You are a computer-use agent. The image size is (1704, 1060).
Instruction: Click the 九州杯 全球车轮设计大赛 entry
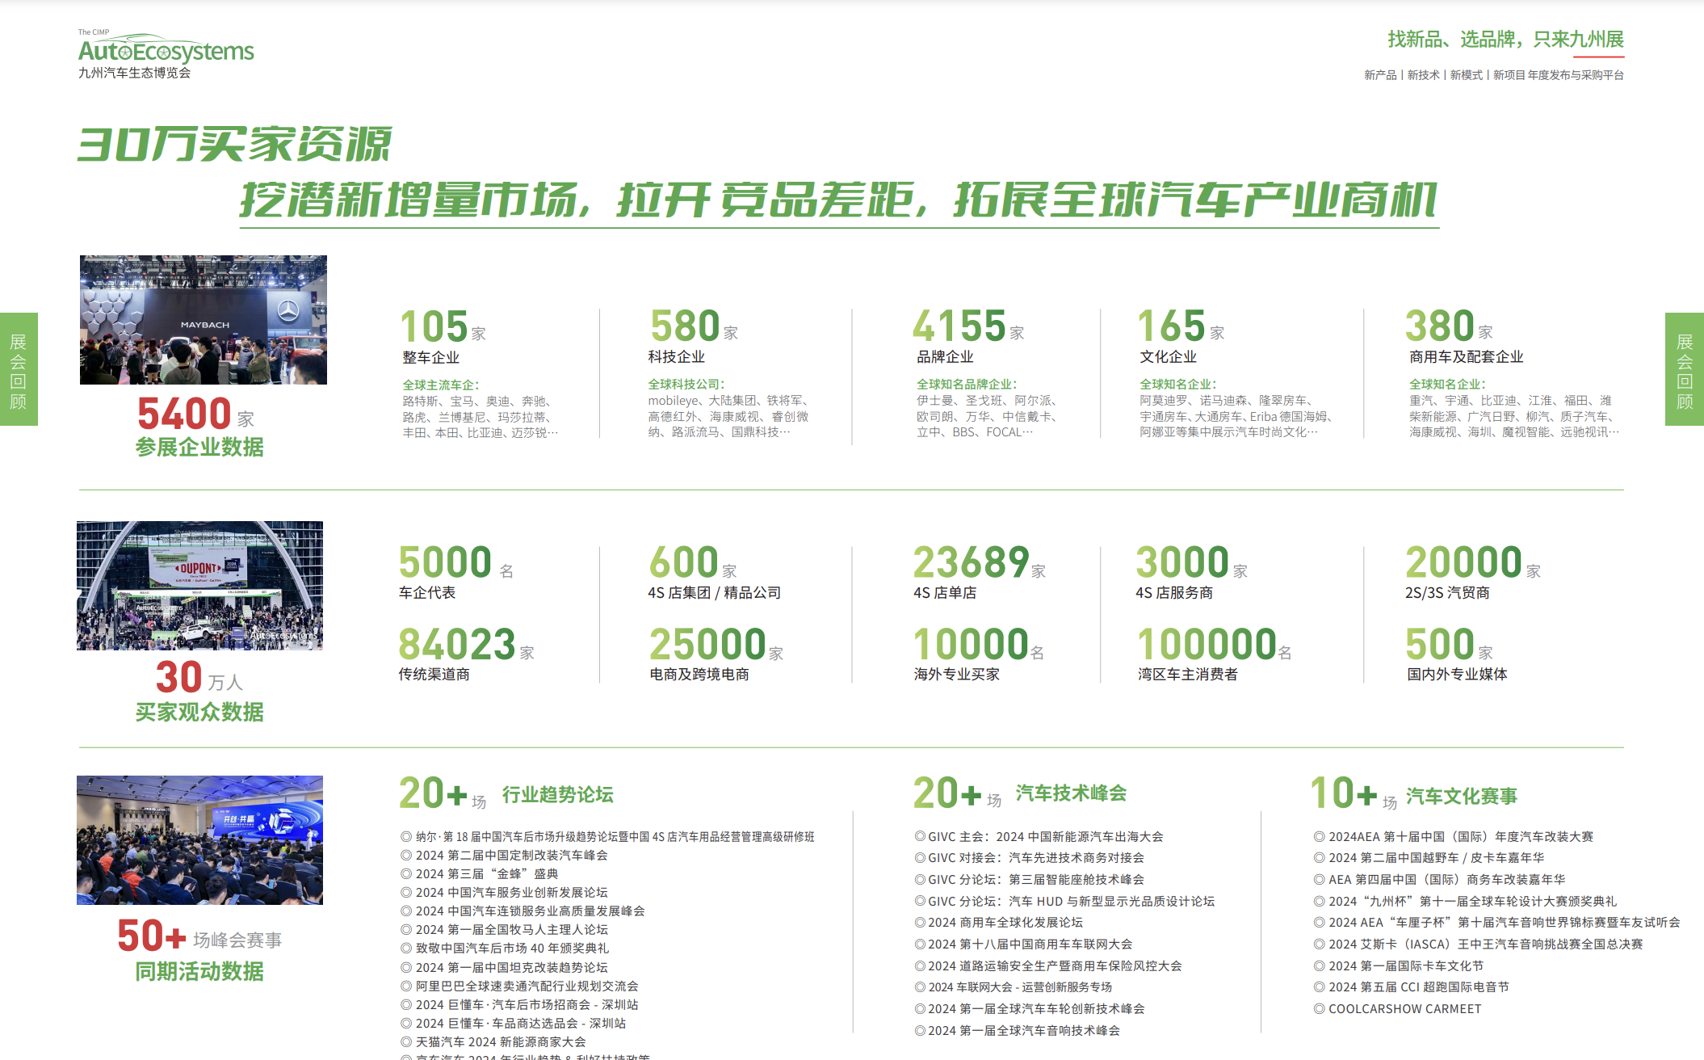[x=1465, y=902]
